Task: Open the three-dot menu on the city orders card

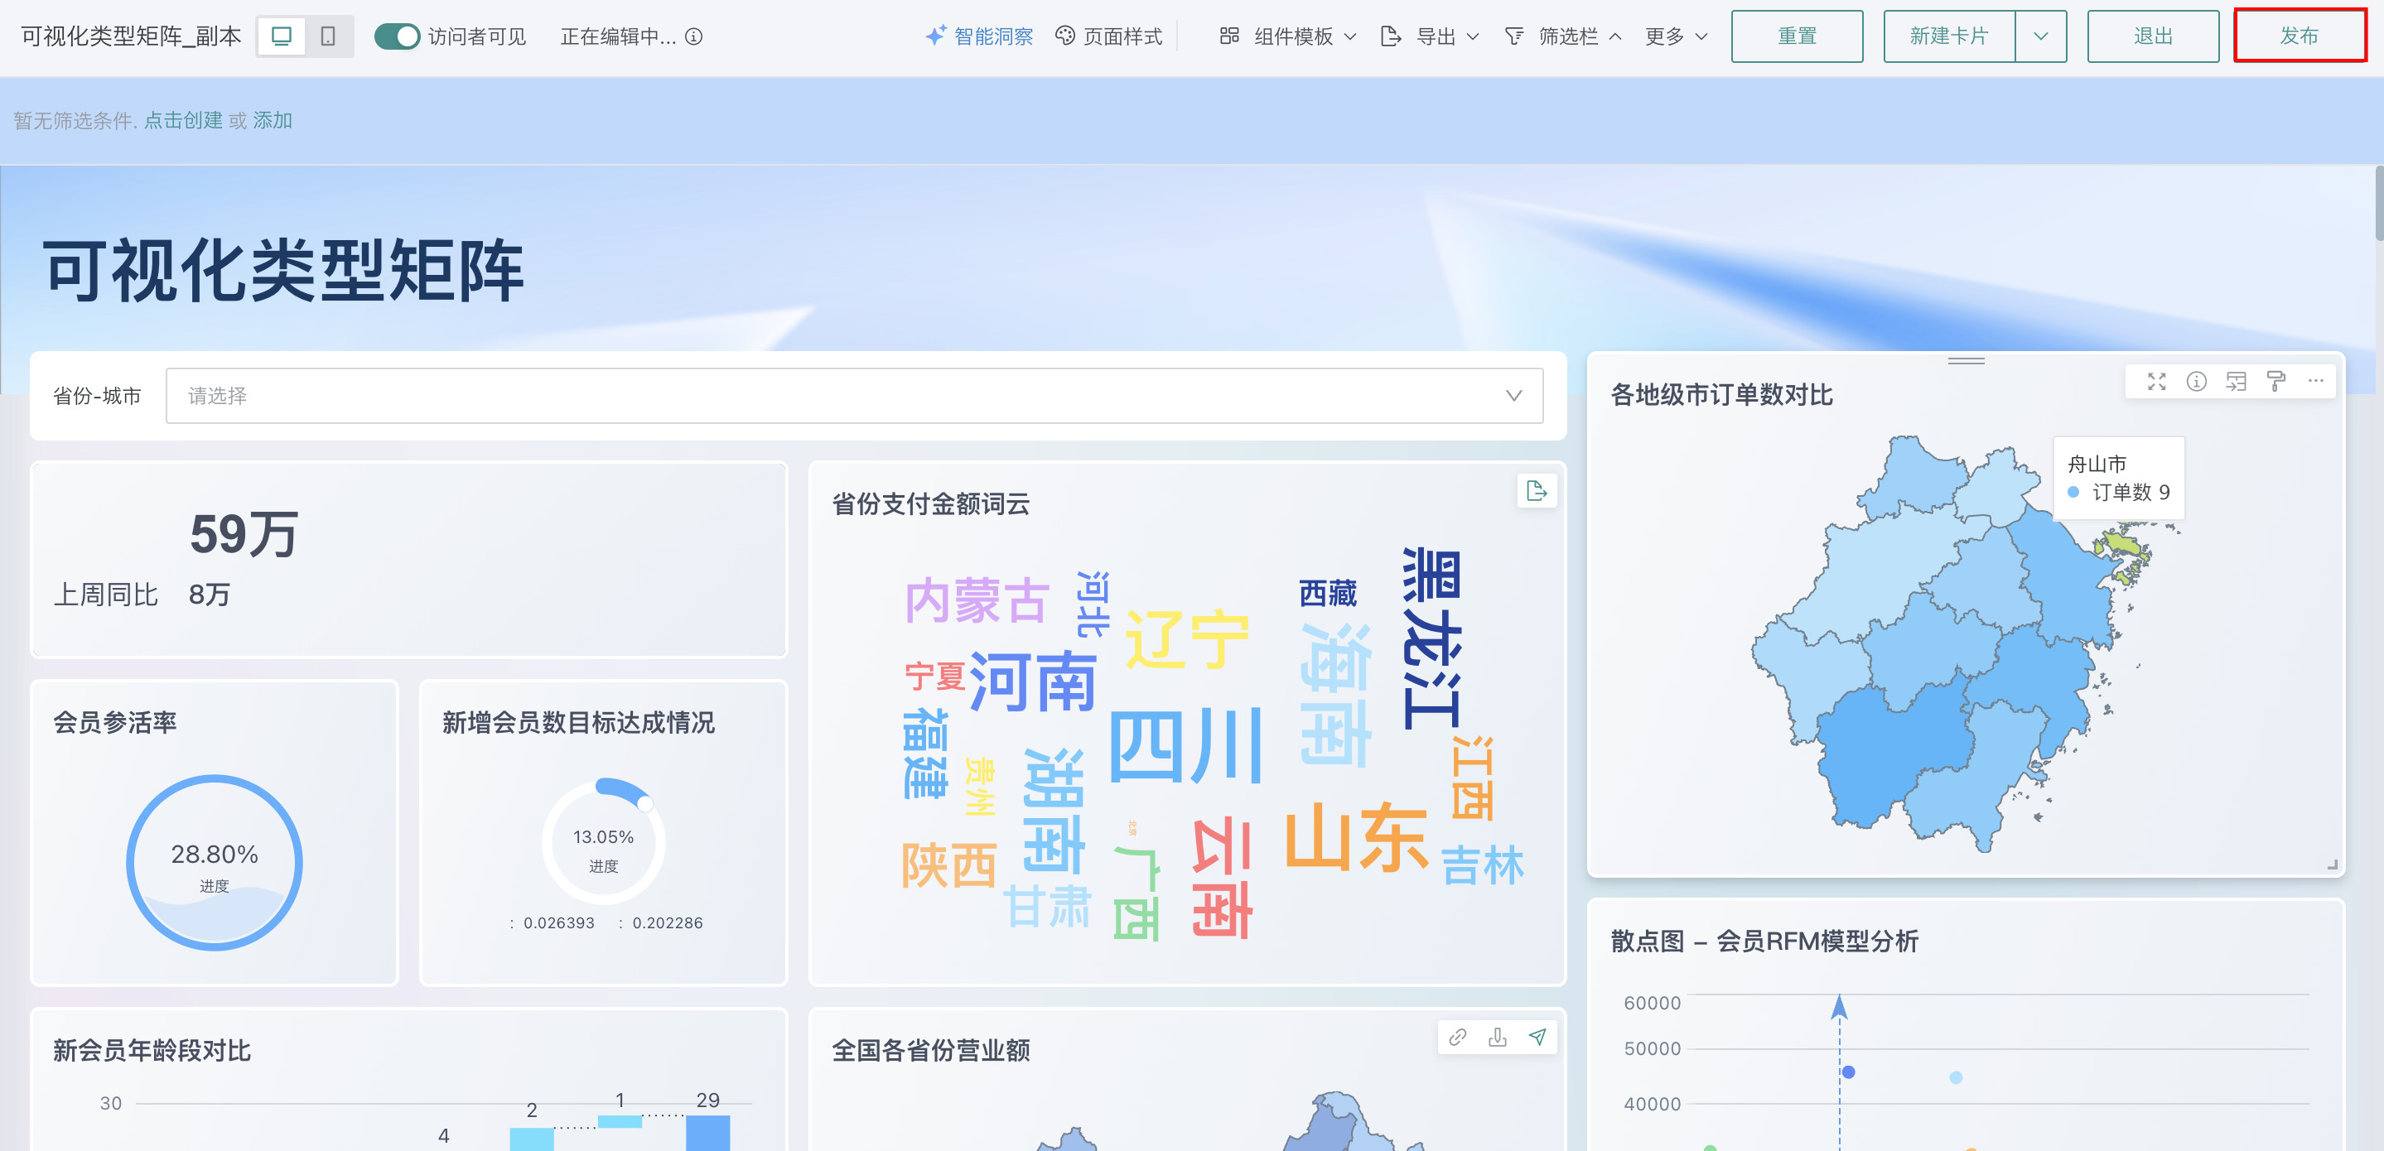Action: (2315, 381)
